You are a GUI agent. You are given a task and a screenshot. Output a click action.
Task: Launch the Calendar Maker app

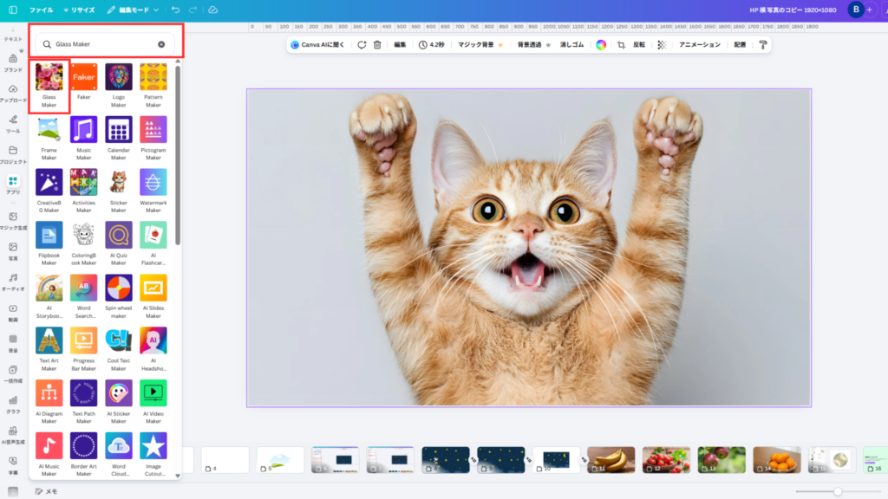point(119,130)
